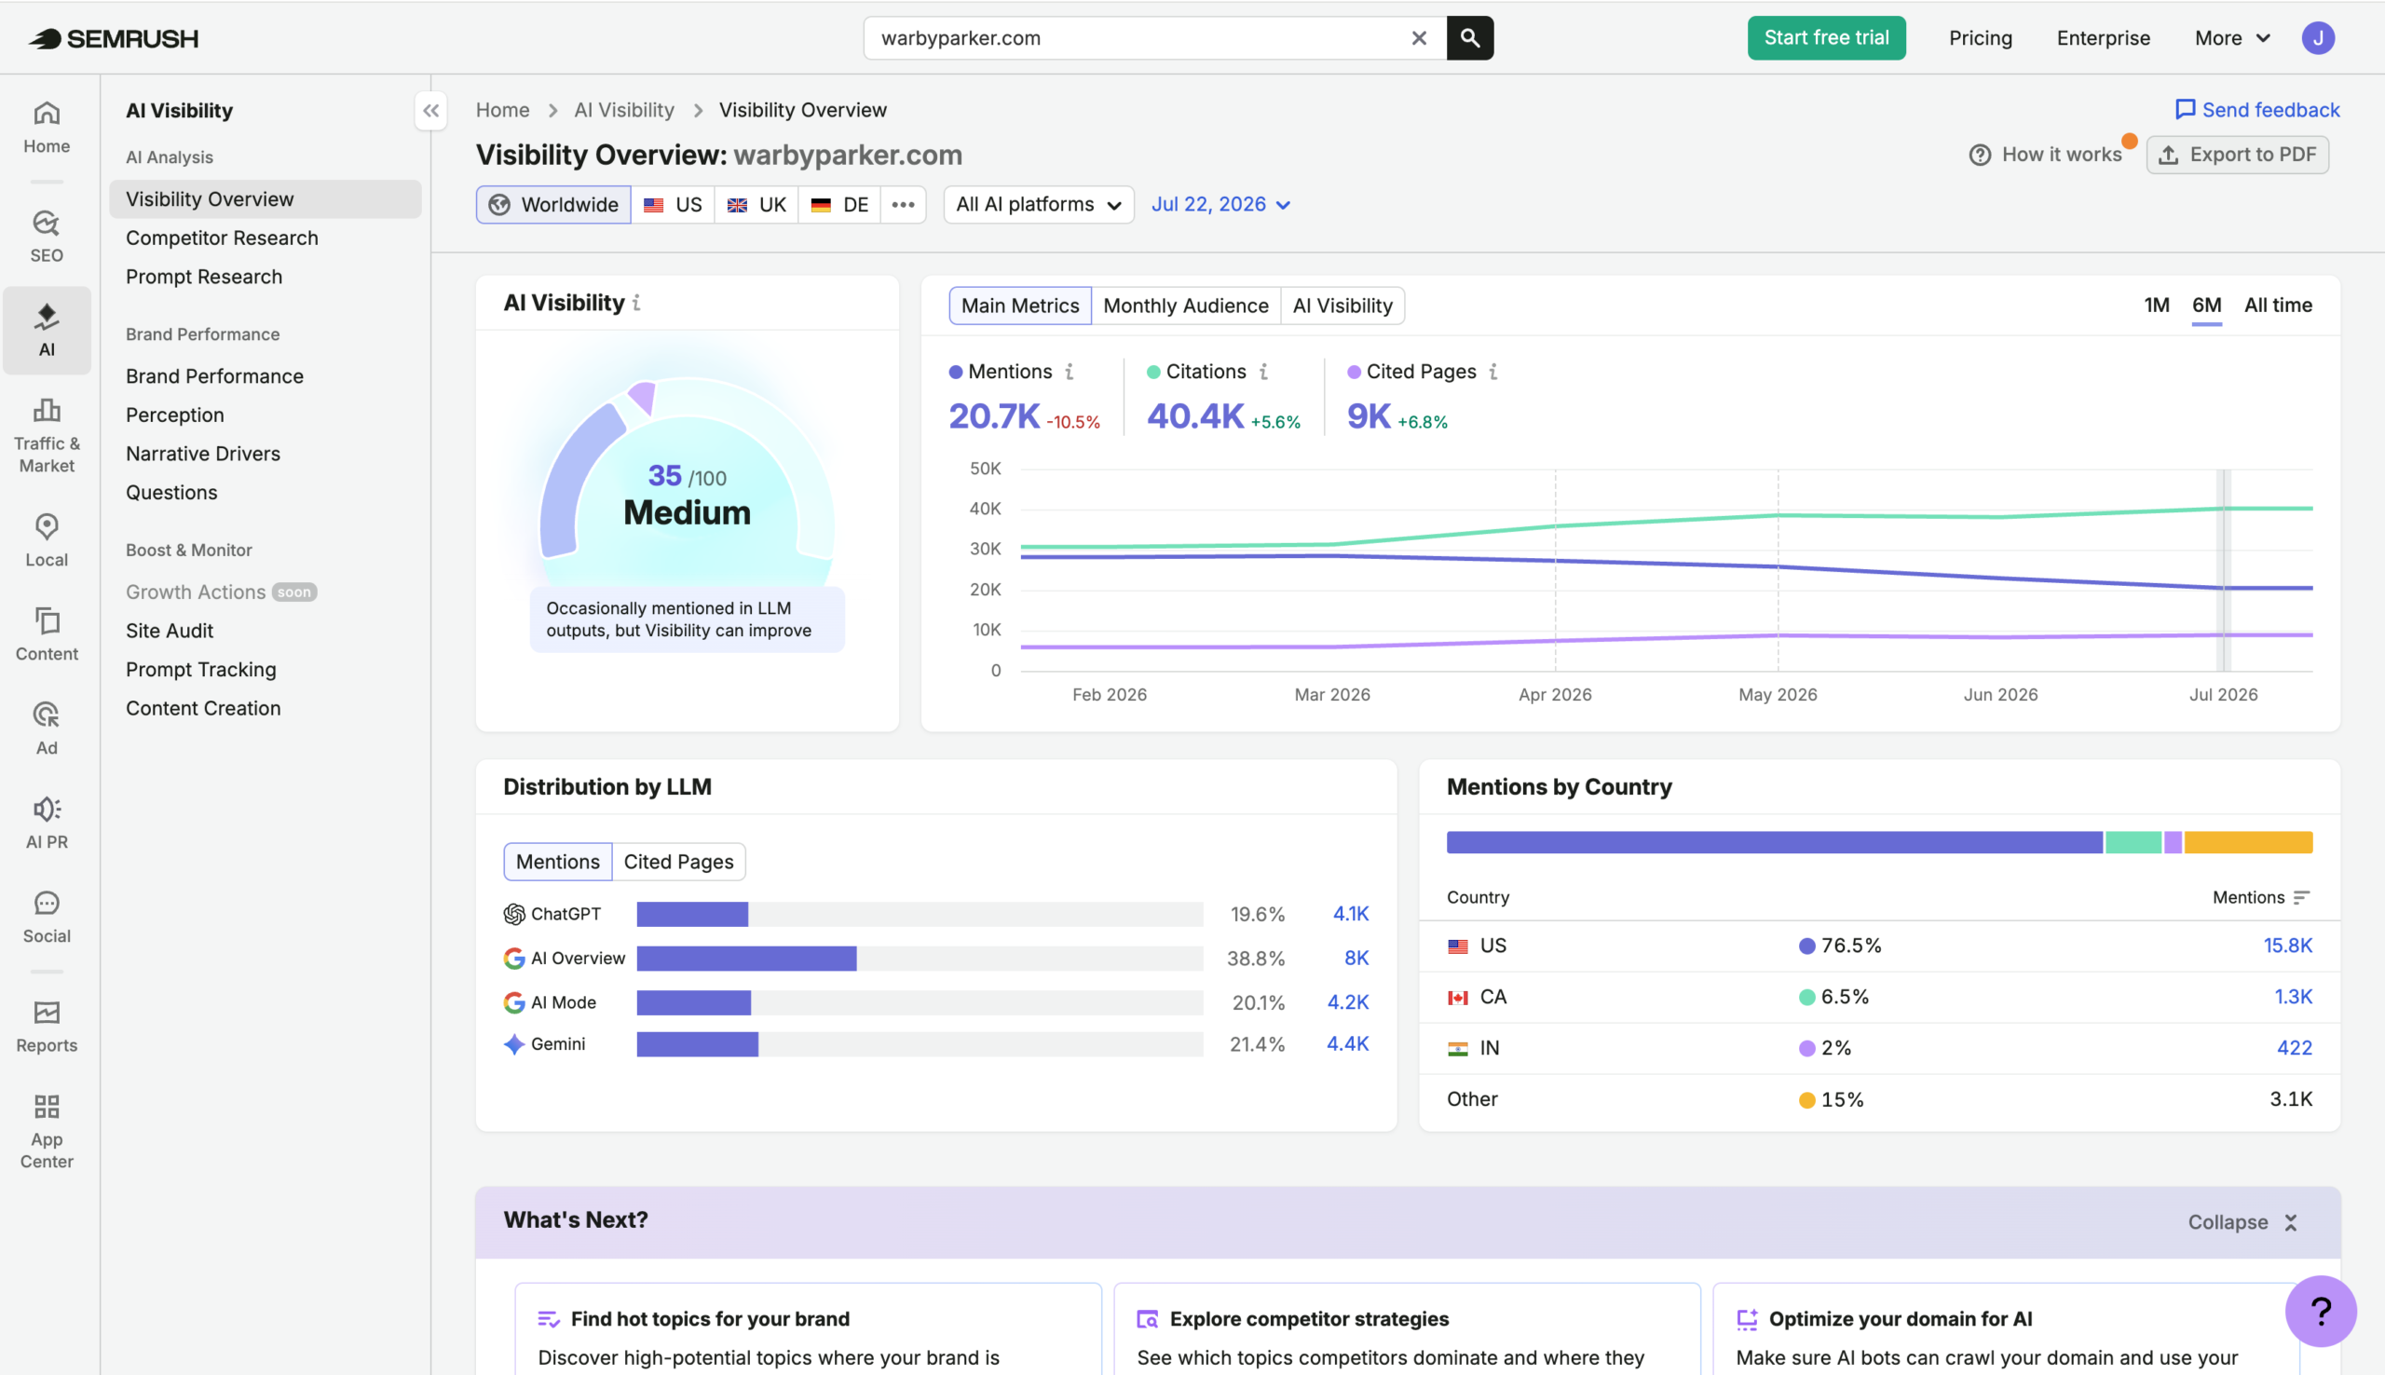This screenshot has height=1375, width=2385.
Task: Open the Local section icon
Action: [47, 540]
